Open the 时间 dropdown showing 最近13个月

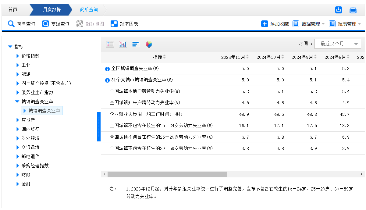pos(337,44)
